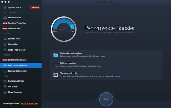The image size is (171, 108).
Task: Click the Large Files Cleaner icon
Action: click(x=5, y=50)
